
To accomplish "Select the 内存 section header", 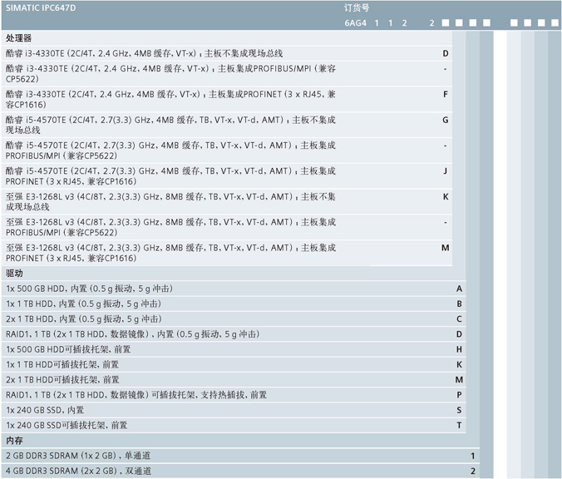I will (14, 441).
